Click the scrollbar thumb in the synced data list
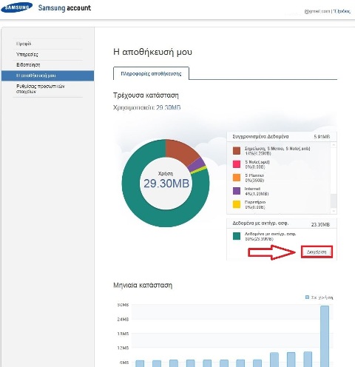 coord(334,201)
